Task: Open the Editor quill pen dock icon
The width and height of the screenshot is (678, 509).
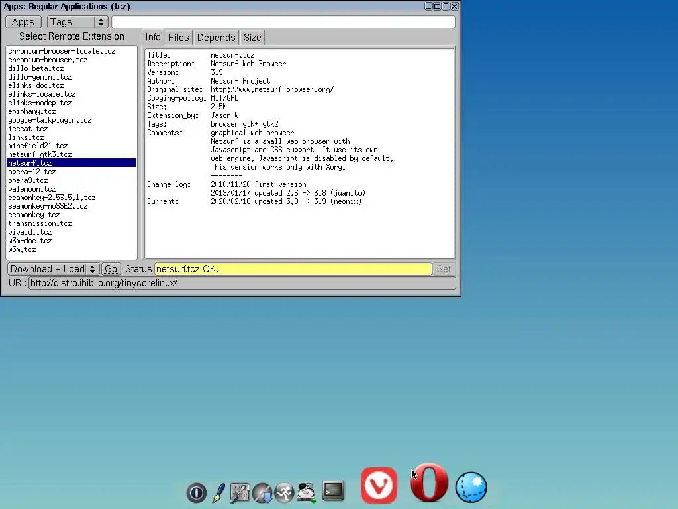Action: pyautogui.click(x=218, y=492)
